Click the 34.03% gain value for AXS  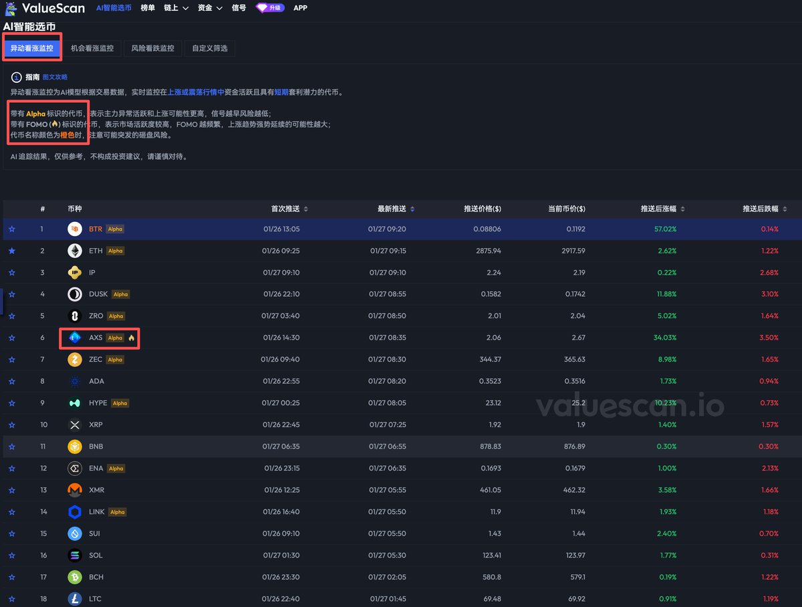point(665,338)
